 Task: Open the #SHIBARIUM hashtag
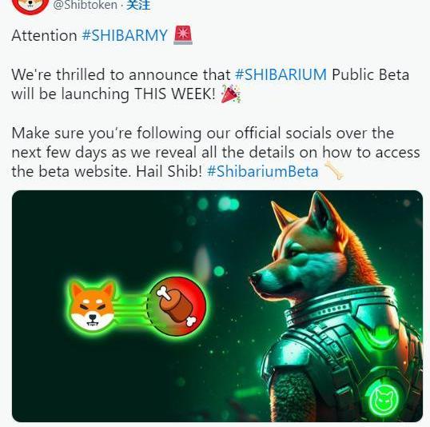(281, 74)
